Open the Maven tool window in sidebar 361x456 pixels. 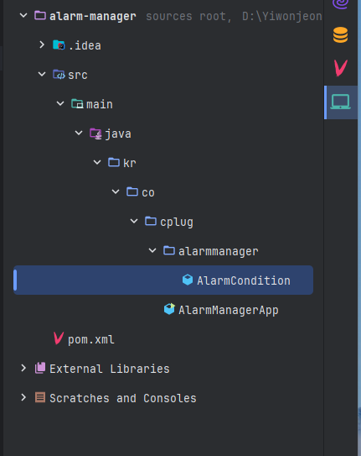click(x=340, y=68)
